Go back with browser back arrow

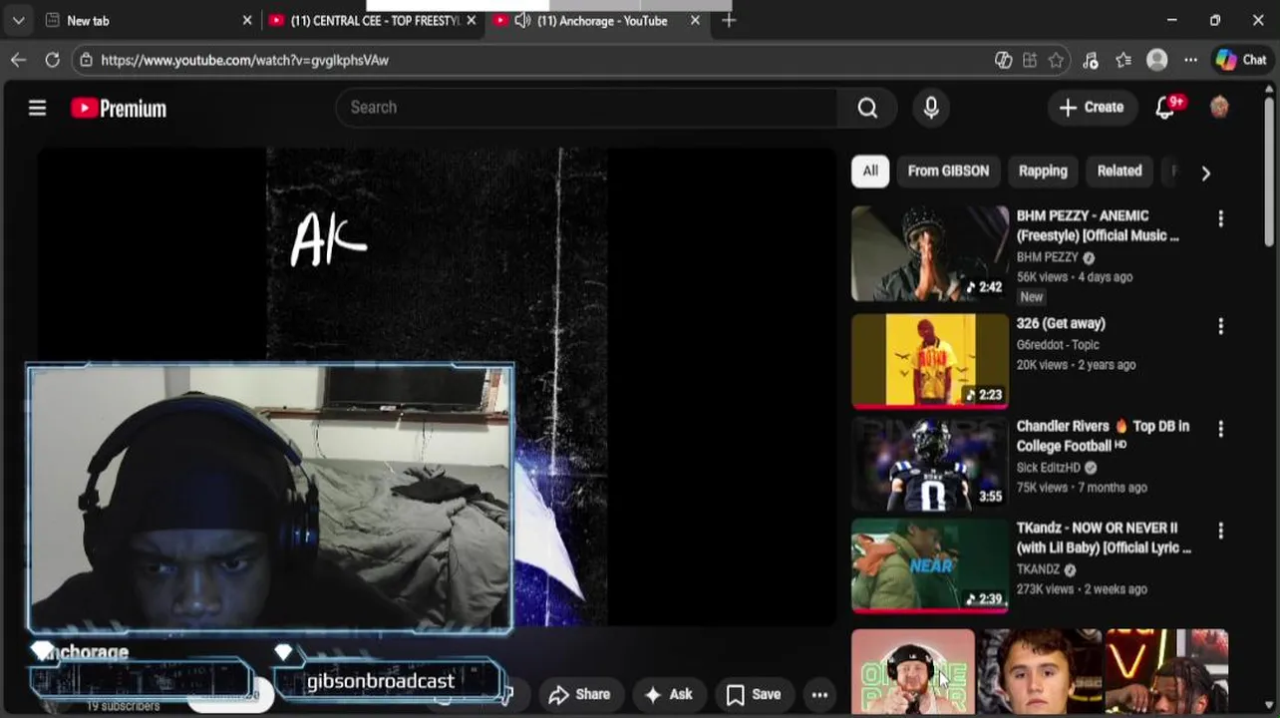[18, 60]
